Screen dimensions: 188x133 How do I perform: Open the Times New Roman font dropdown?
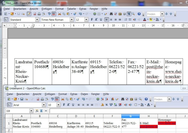pos(71,20)
